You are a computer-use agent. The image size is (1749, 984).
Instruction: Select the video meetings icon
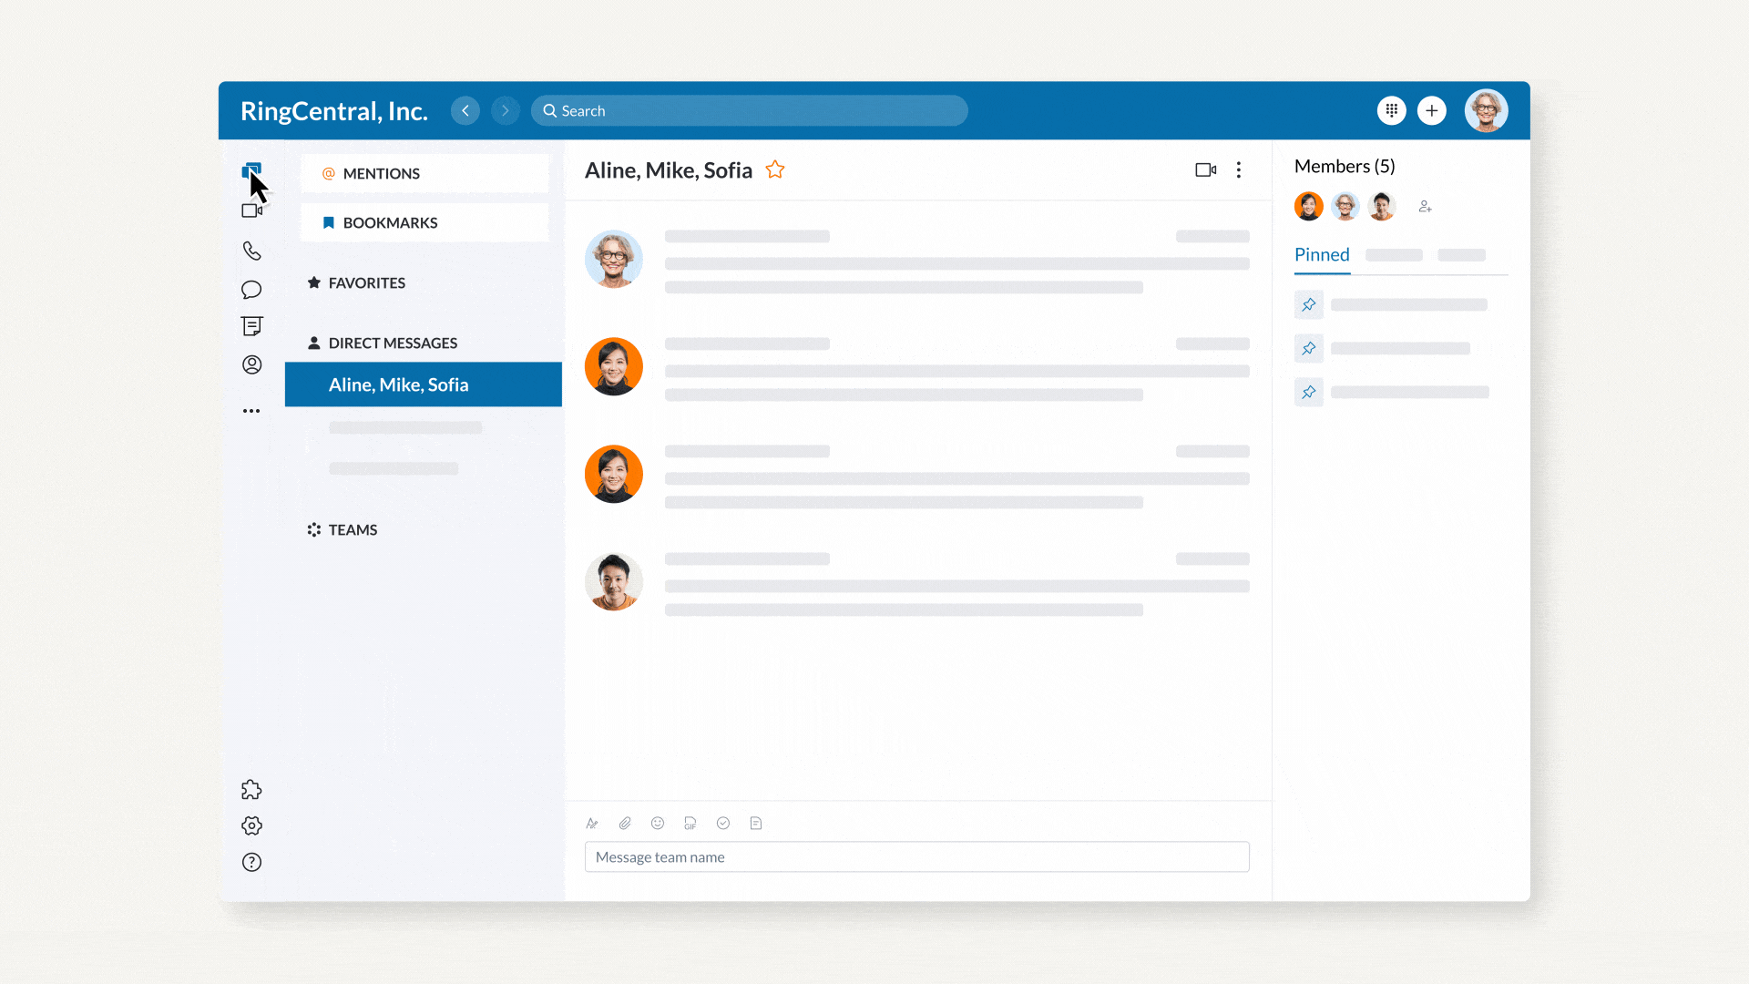[252, 210]
